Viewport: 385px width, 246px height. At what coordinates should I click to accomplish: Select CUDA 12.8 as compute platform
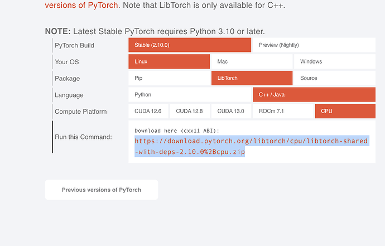pyautogui.click(x=190, y=111)
